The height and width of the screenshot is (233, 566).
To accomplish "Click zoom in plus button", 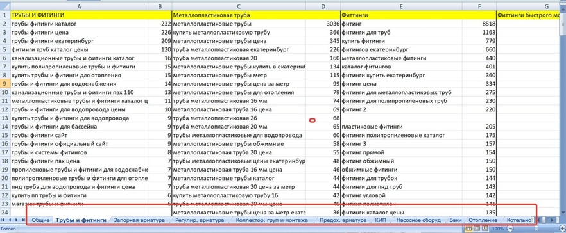I will tap(562, 229).
